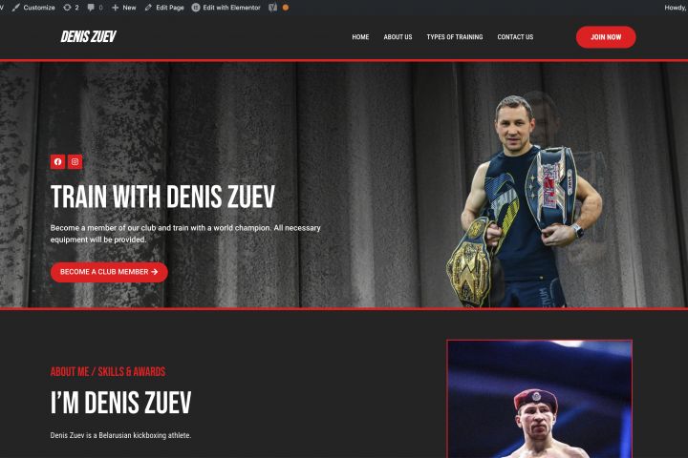Image resolution: width=688 pixels, height=458 pixels.
Task: Open Types of Training menu item
Action: (455, 37)
